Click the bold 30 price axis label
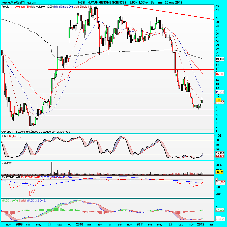 point(217,18)
